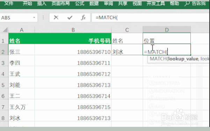
Task: Open the 帮助 tab
Action: click(x=174, y=3)
